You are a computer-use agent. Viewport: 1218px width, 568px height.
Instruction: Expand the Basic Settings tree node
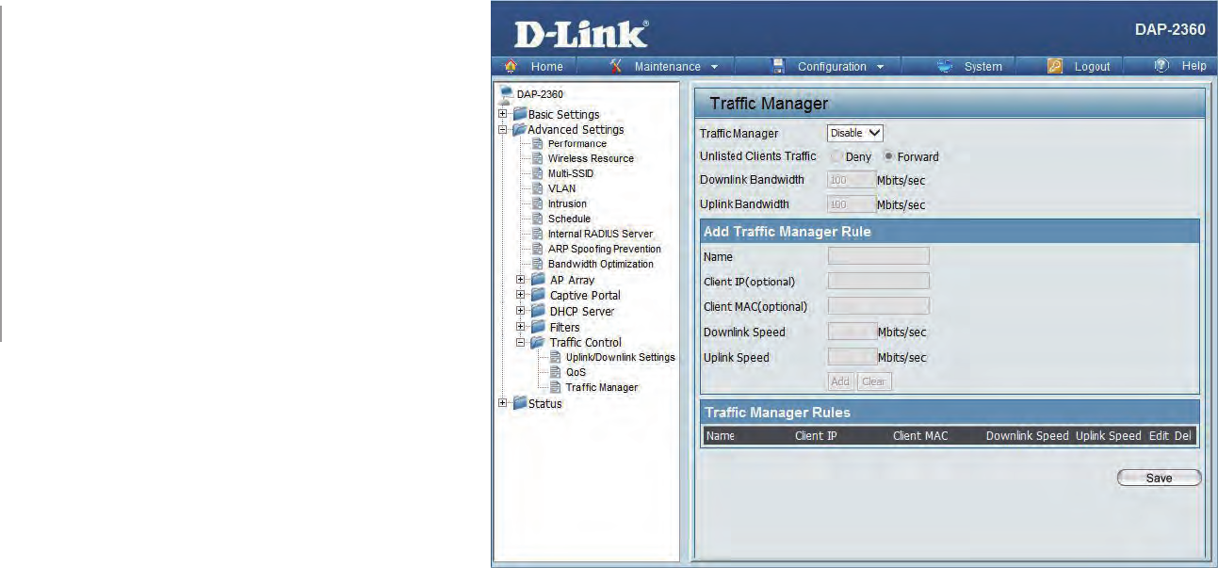pos(503,114)
